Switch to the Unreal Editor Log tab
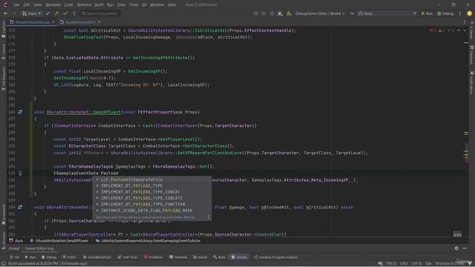The height and width of the screenshot is (267, 475). coord(39,248)
